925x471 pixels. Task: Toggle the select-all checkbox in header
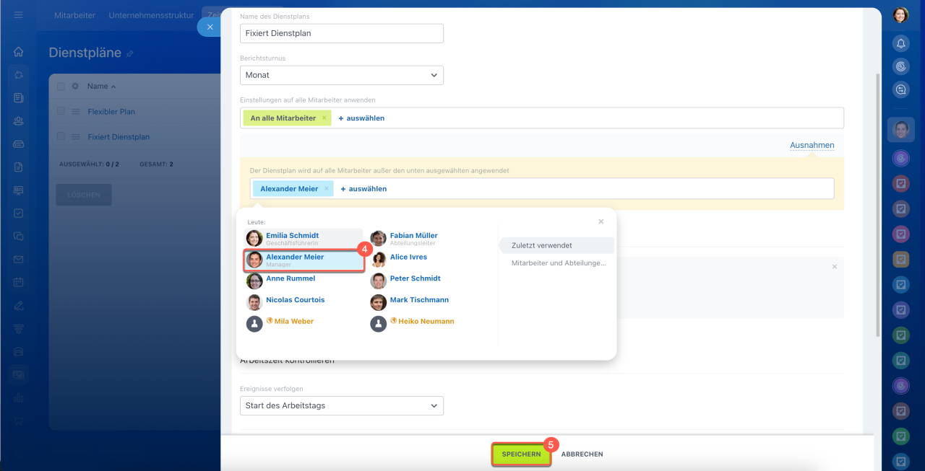tap(61, 87)
